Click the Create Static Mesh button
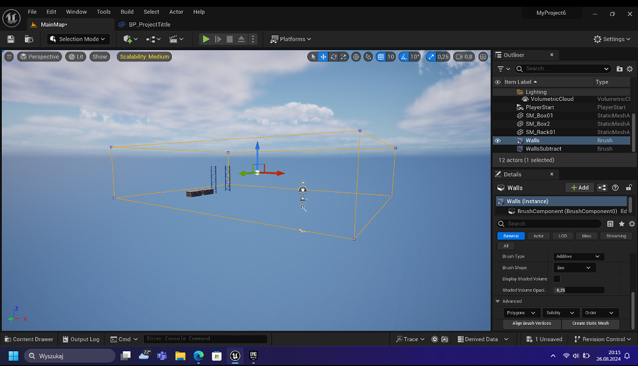The height and width of the screenshot is (366, 638). click(591, 324)
